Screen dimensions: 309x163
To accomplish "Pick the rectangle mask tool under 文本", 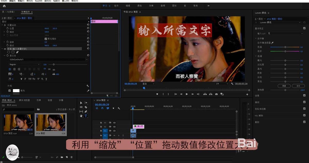I will (13, 52).
